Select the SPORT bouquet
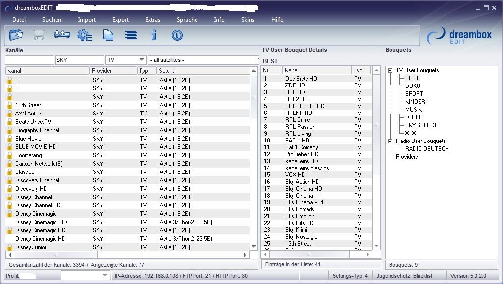The height and width of the screenshot is (284, 503). tap(414, 94)
